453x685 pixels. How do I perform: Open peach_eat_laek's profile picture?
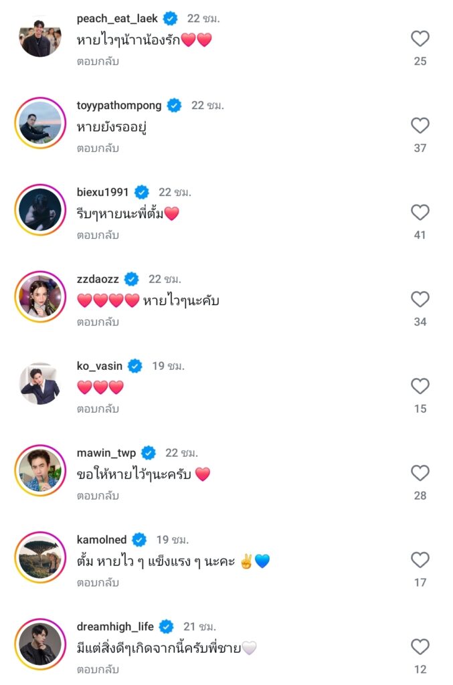[40, 36]
